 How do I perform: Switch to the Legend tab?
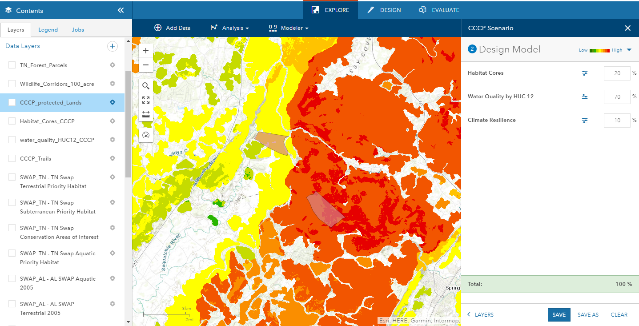pos(48,30)
